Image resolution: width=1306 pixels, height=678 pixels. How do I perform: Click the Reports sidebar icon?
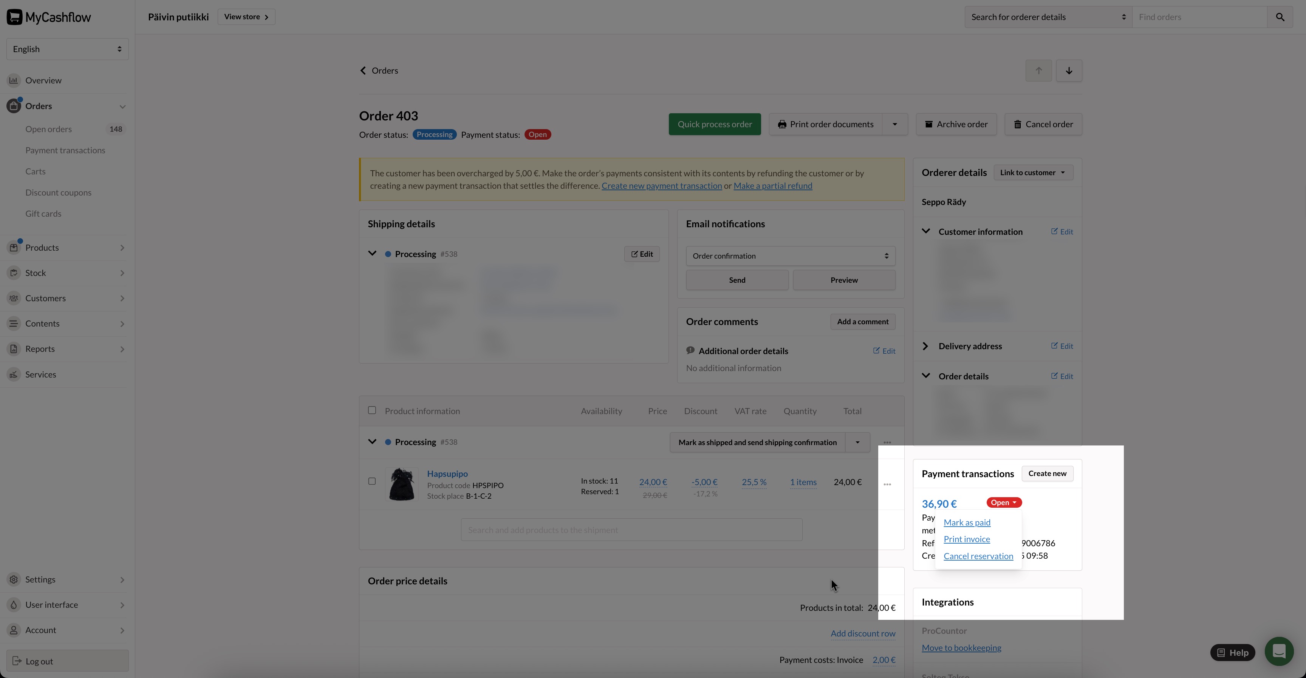tap(14, 349)
